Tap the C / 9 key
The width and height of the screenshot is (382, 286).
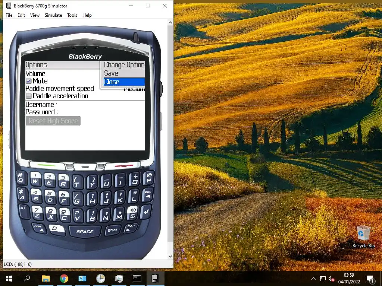tap(64, 215)
